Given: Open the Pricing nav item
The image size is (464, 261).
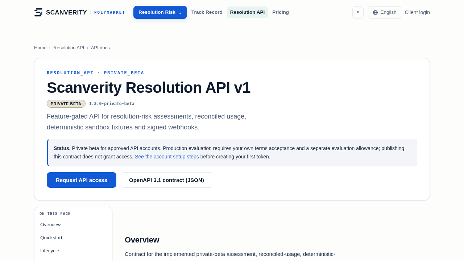Looking at the screenshot, I should [281, 12].
